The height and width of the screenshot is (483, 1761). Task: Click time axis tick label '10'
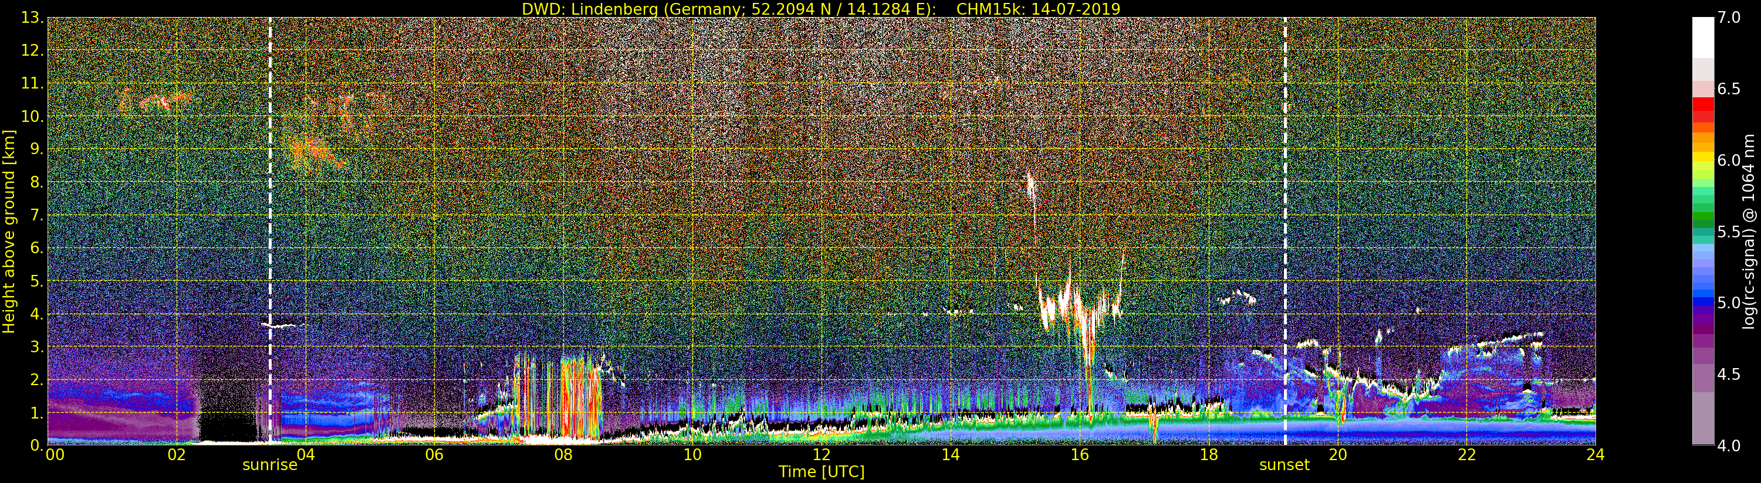[x=692, y=455]
